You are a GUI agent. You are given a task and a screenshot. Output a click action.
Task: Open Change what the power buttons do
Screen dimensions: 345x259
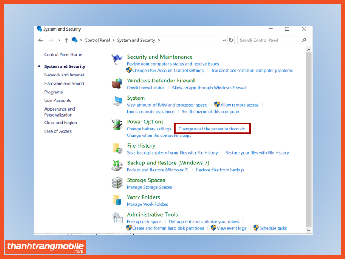pos(212,129)
